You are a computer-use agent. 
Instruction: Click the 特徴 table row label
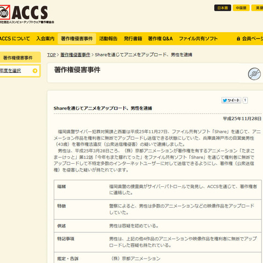click(x=61, y=206)
